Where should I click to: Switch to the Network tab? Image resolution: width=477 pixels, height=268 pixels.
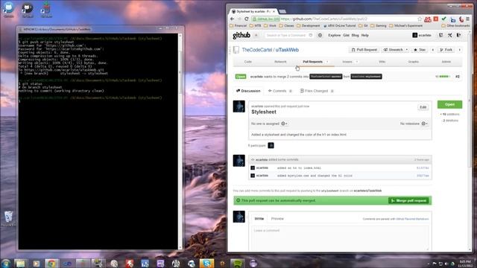280,62
